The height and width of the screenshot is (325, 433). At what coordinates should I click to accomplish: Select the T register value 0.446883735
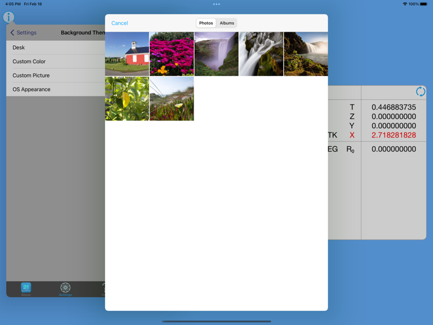[393, 107]
